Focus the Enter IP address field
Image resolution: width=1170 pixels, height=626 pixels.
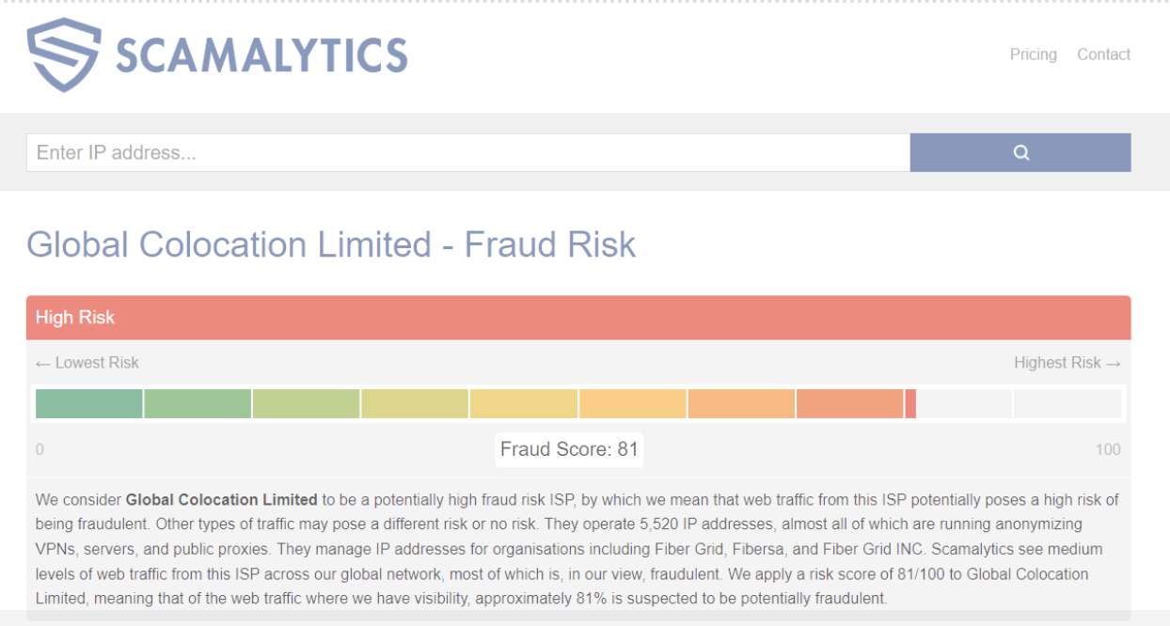[468, 152]
